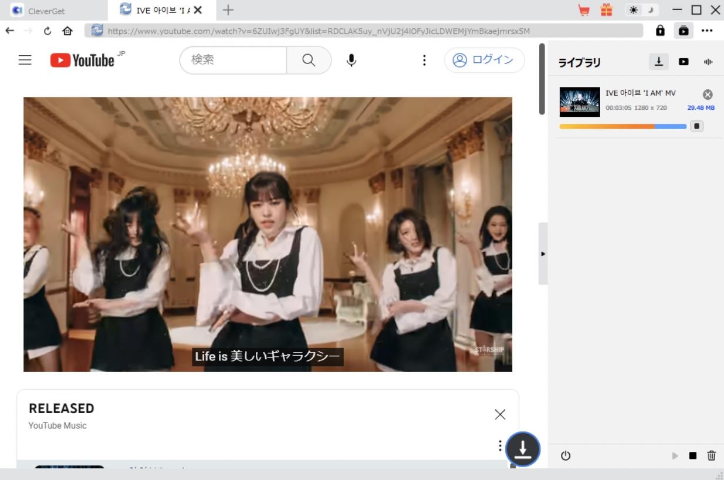Screen dimensions: 724x480
Task: Open a new tab with plus
Action: pos(228,10)
